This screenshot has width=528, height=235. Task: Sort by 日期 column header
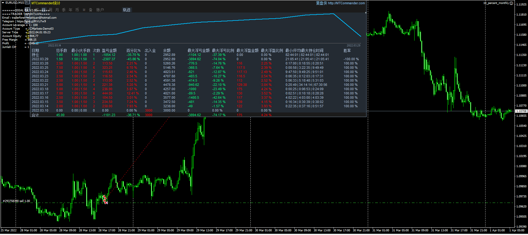click(35, 50)
